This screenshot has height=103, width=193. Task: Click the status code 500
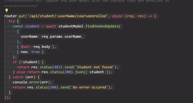click(x=53, y=87)
